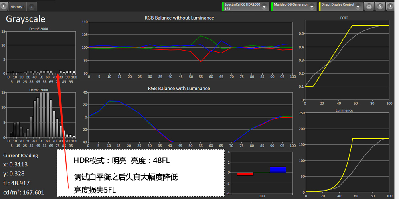Click the blue bar in RGB level chart

point(278,170)
